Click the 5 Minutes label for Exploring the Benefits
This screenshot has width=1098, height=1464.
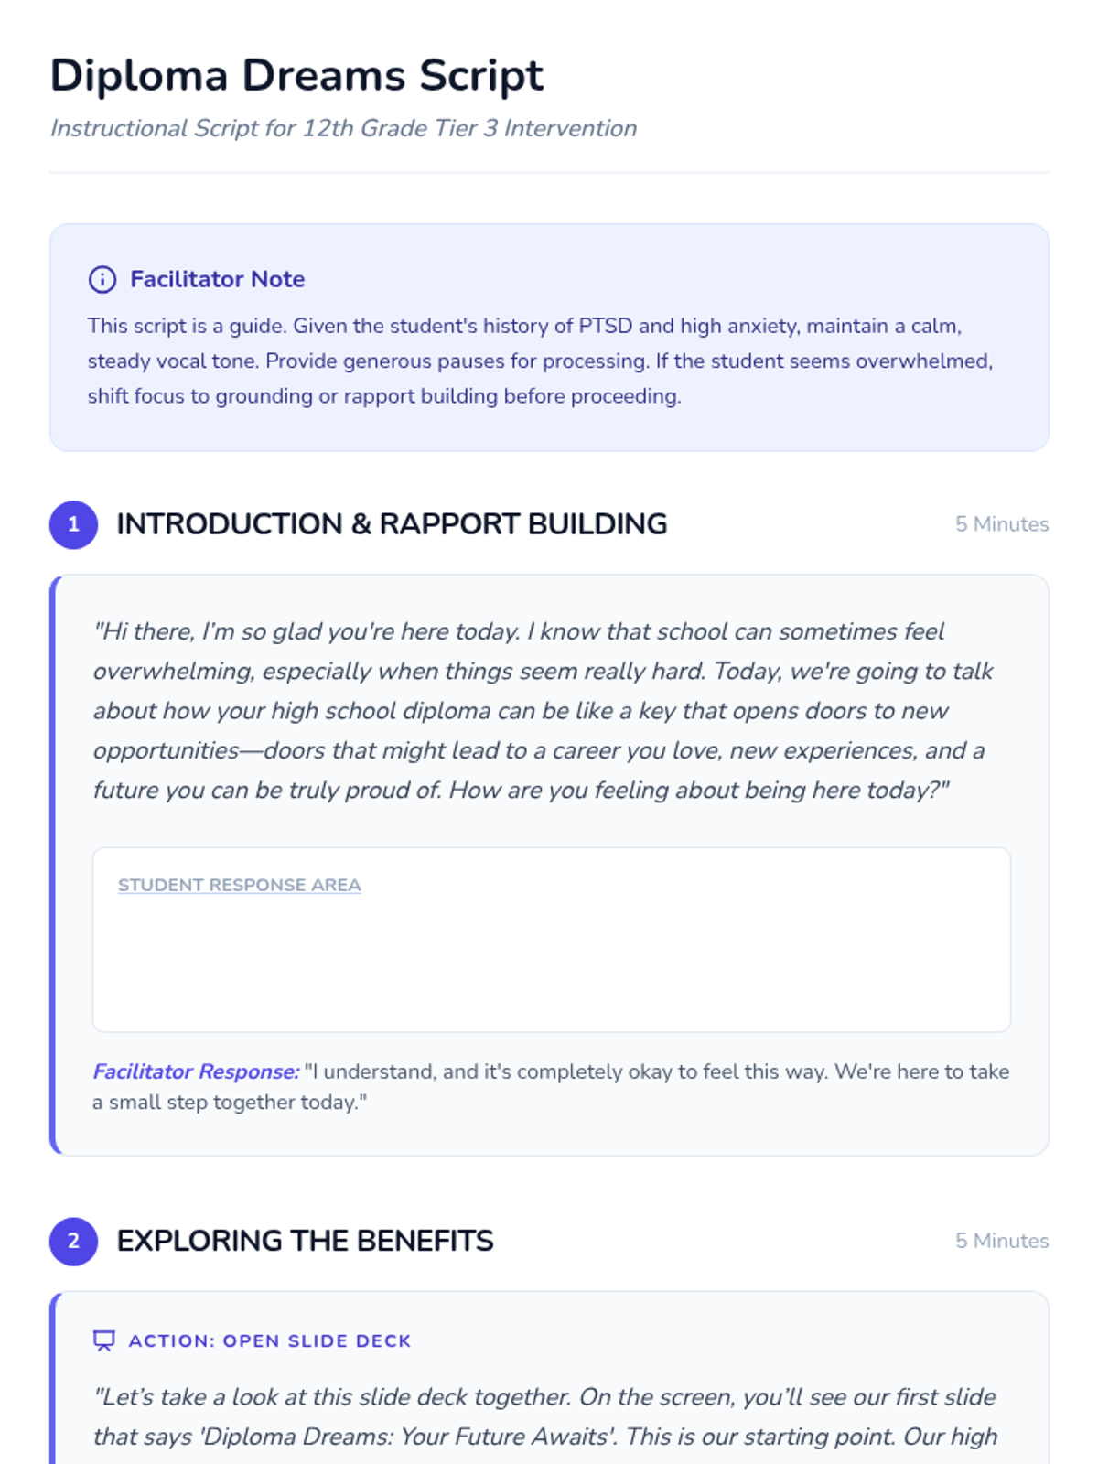coord(1001,1241)
